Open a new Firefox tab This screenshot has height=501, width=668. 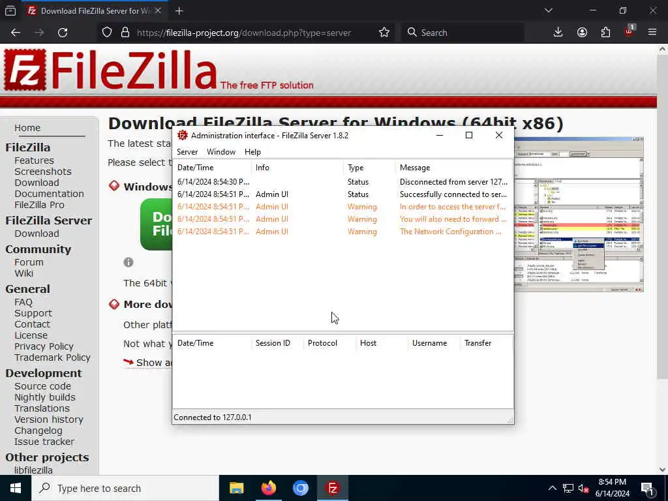click(179, 11)
